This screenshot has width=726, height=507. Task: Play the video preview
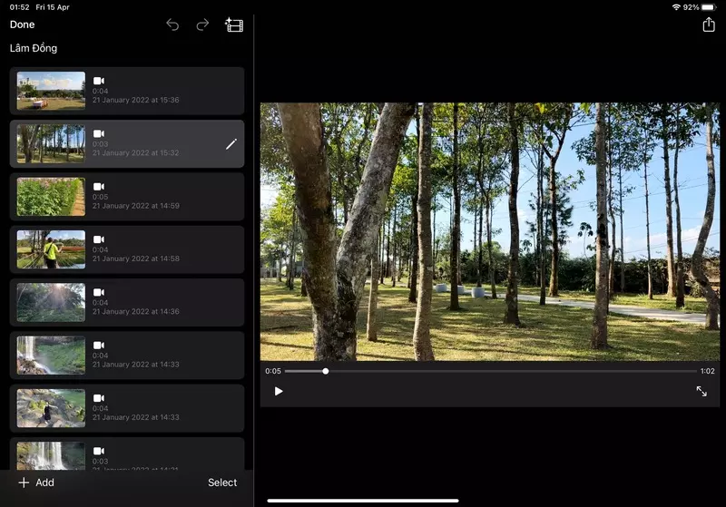[x=279, y=391]
